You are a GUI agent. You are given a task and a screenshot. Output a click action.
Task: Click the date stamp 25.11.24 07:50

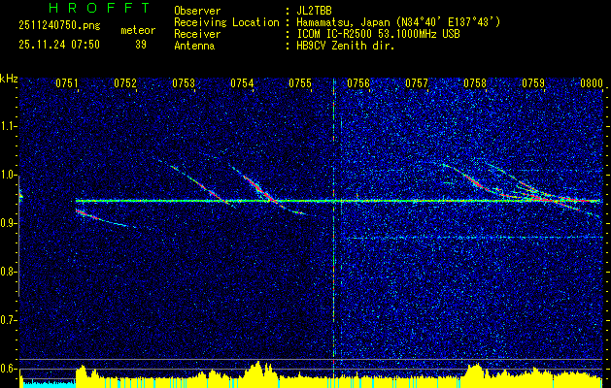[x=59, y=45]
